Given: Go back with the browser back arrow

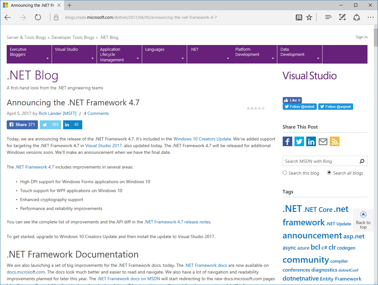Looking at the screenshot, I should 8,17.
